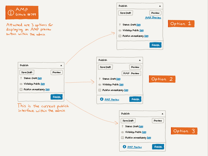The width and height of the screenshot is (208, 156).
Task: Click Option 1 calendar icon
Action: point(120,36)
